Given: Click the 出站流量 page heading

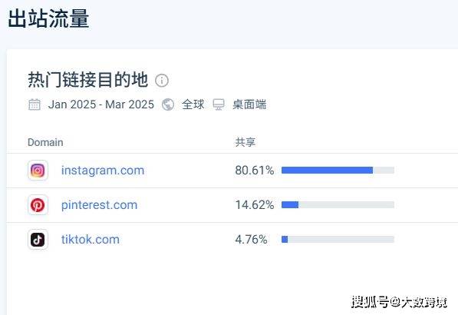Looking at the screenshot, I should tap(48, 18).
